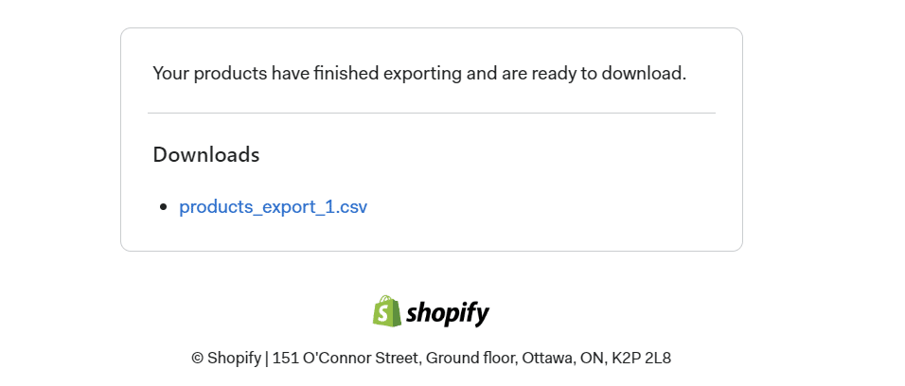Click the copyright © symbol in footer
The image size is (905, 386).
pos(197,358)
